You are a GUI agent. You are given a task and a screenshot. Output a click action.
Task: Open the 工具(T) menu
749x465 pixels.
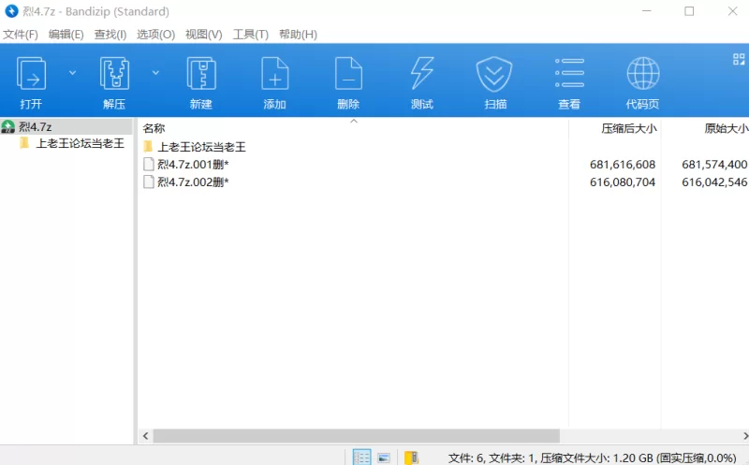click(251, 35)
